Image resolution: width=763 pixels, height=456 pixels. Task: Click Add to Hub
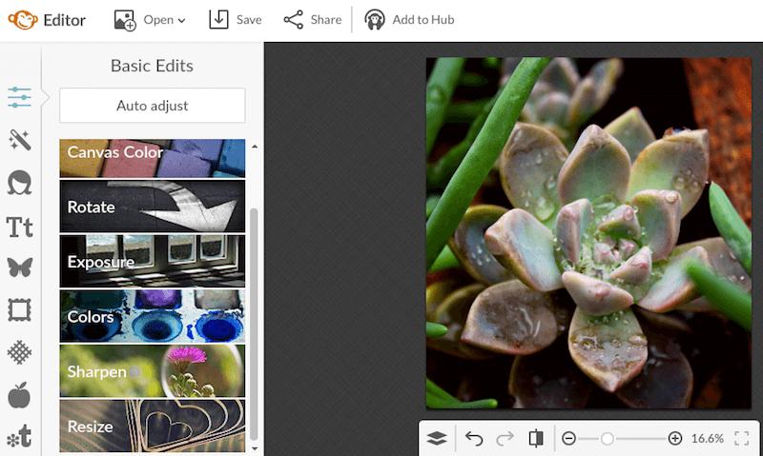pos(409,20)
